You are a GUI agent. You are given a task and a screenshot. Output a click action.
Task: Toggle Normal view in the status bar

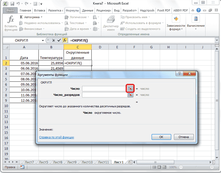pyautogui.click(x=154, y=167)
